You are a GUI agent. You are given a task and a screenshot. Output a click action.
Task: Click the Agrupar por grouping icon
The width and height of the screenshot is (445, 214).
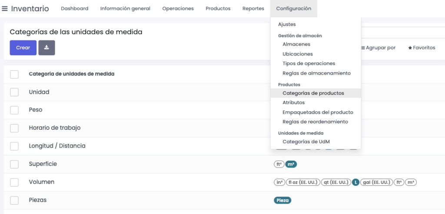click(363, 48)
